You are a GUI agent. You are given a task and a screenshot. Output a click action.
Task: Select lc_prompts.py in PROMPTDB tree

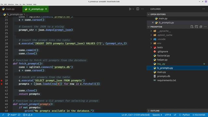coord(177,68)
